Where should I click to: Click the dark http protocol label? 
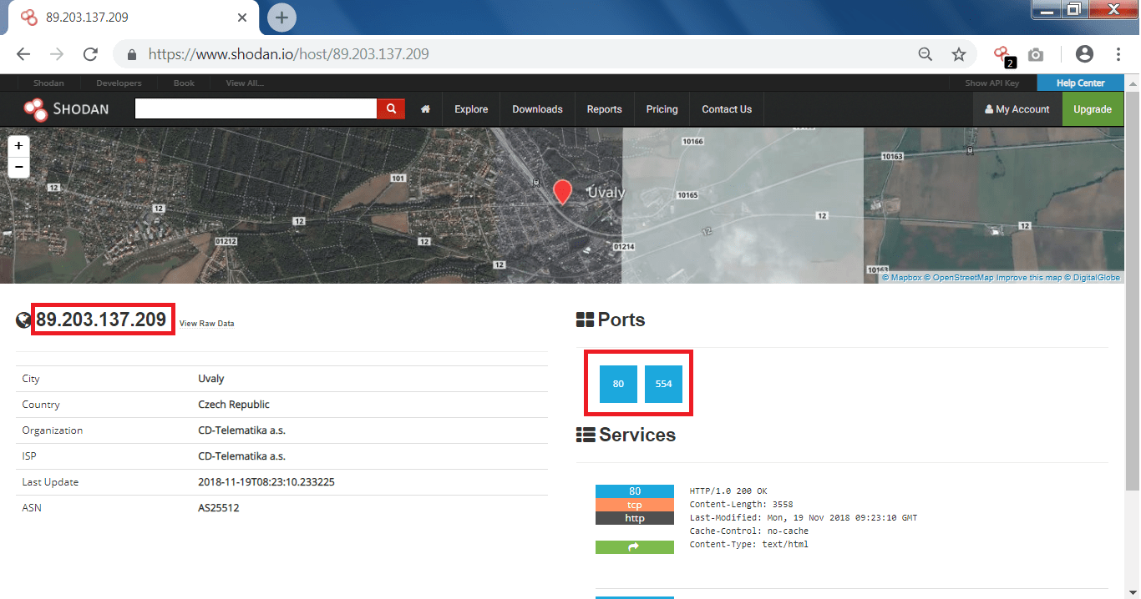pos(634,518)
